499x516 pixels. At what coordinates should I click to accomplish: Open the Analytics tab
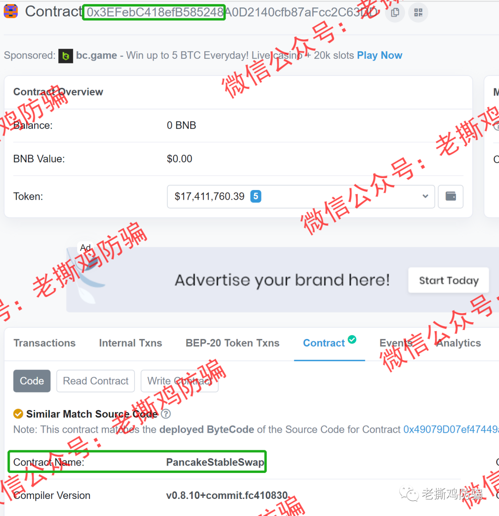(458, 343)
